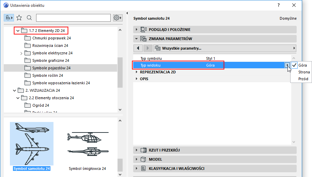Image resolution: width=312 pixels, height=177 pixels.
Task: Click the Symbole pojazdów 24 folder icon
Action: pos(28,68)
